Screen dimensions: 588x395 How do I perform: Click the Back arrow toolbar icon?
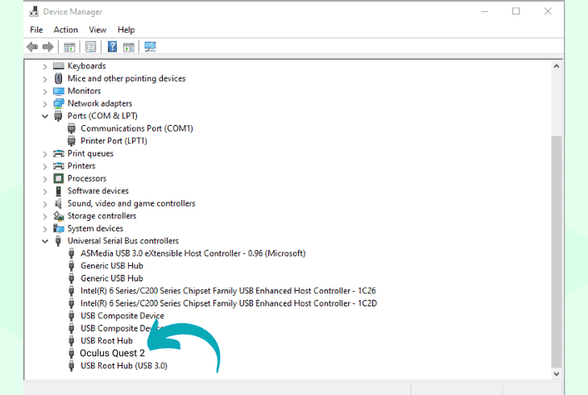[x=32, y=47]
